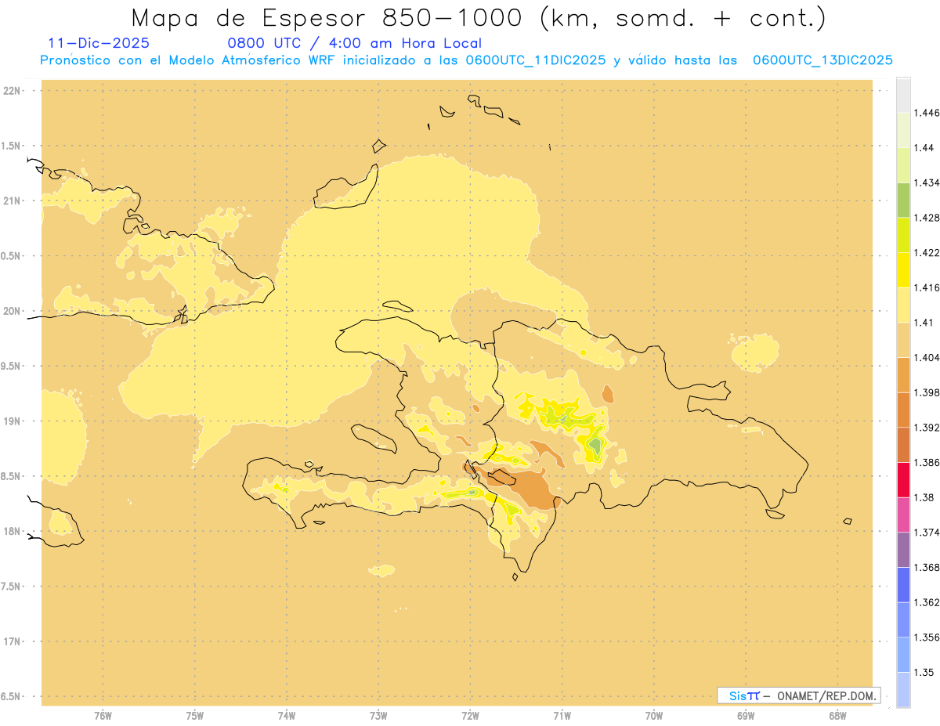Click the '0800 UTC / 4:00 am Hora Local' text
Image resolution: width=940 pixels, height=726 pixels.
pos(354,44)
